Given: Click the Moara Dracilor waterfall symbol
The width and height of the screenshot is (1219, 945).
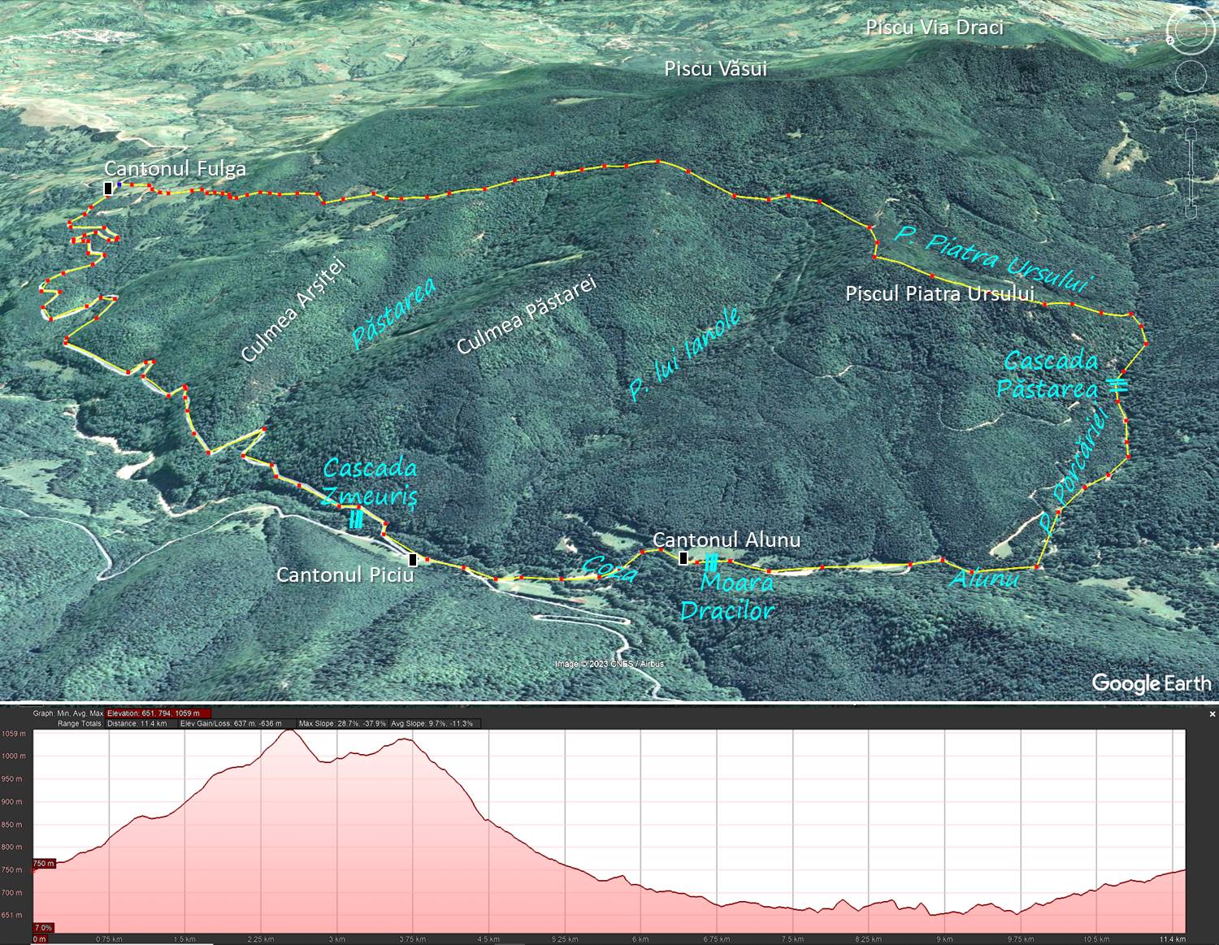Looking at the screenshot, I should (711, 561).
